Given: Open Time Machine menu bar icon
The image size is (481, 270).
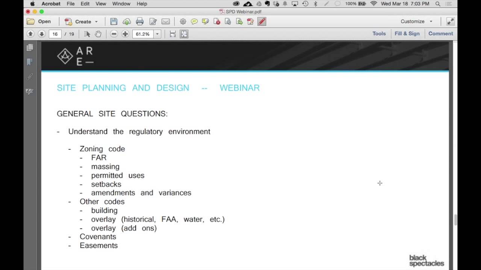Looking at the screenshot, I should 305,4.
